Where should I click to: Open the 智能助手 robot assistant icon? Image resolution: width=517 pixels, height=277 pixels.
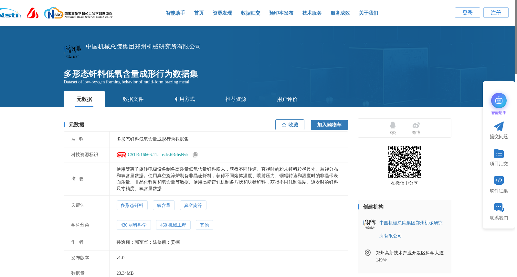[x=499, y=101]
